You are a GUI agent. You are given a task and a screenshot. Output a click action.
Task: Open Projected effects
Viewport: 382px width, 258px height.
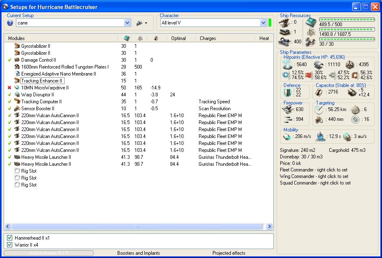(229, 253)
